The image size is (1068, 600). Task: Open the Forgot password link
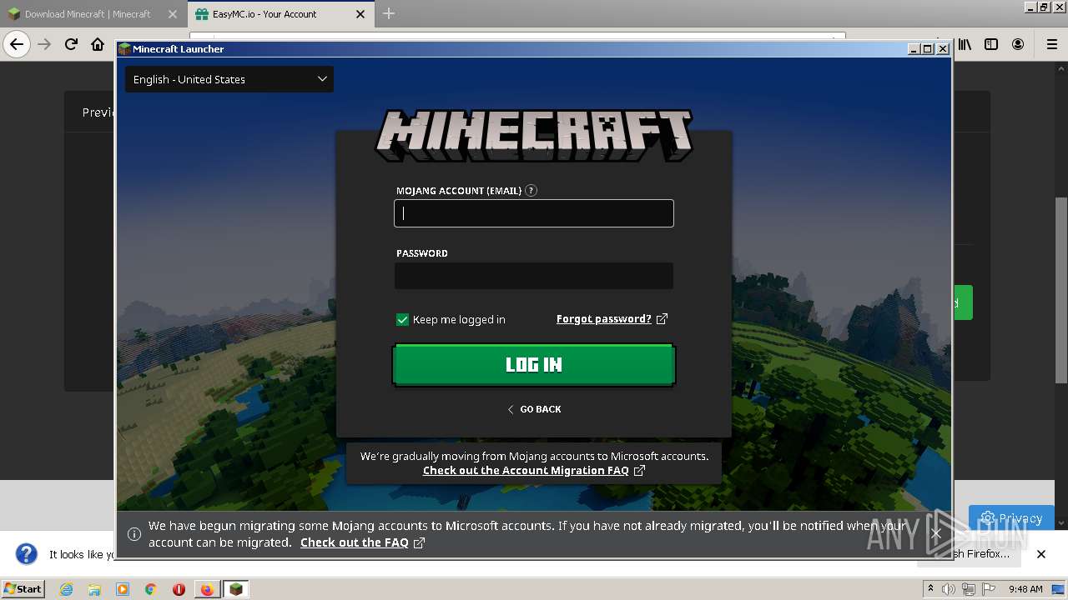click(x=604, y=318)
